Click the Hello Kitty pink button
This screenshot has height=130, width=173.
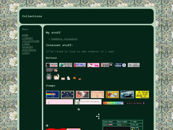pyautogui.click(x=93, y=65)
